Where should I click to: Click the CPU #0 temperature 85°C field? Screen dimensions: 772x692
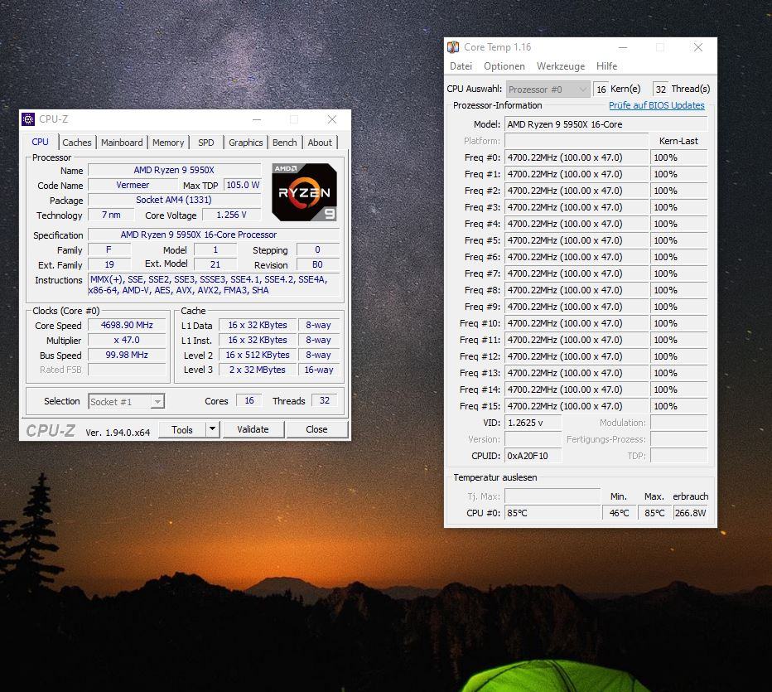click(552, 513)
